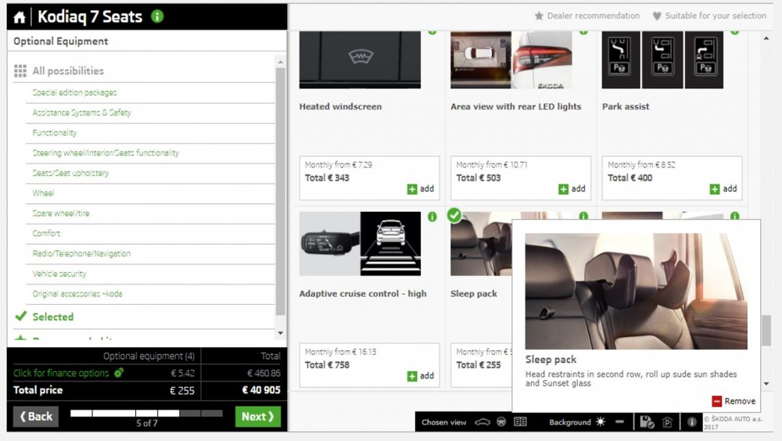Click Dealer recommendation legend text
Image resolution: width=782 pixels, height=441 pixels.
[593, 16]
